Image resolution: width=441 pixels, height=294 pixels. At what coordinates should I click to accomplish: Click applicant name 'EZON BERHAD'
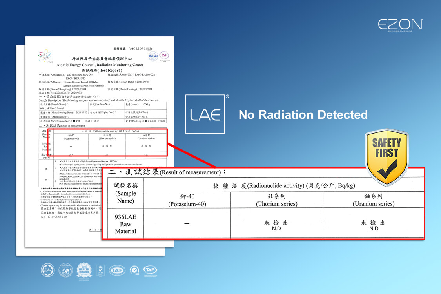coord(76,78)
